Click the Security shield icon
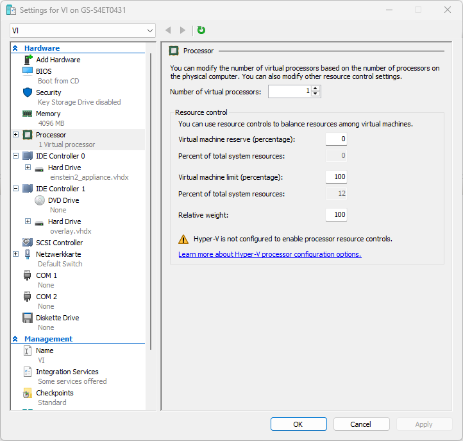Image resolution: width=463 pixels, height=441 pixels. [x=28, y=92]
